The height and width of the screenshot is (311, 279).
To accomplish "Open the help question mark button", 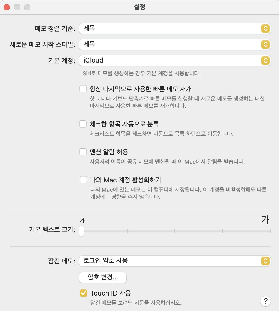I will point(266,301).
